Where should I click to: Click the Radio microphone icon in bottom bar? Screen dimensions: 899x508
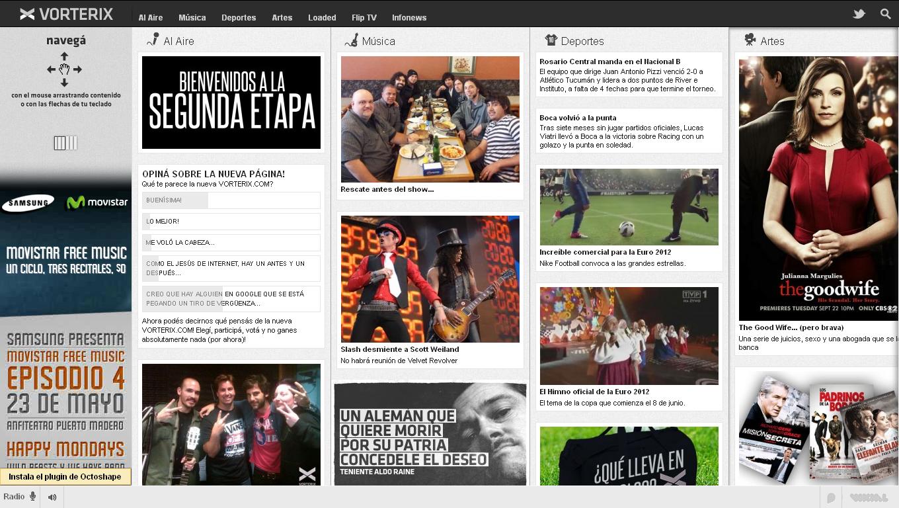tap(32, 497)
